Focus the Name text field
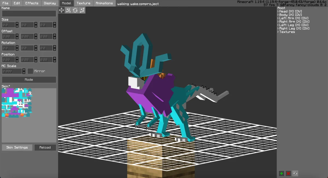This screenshot has height=178, width=328. point(29,13)
